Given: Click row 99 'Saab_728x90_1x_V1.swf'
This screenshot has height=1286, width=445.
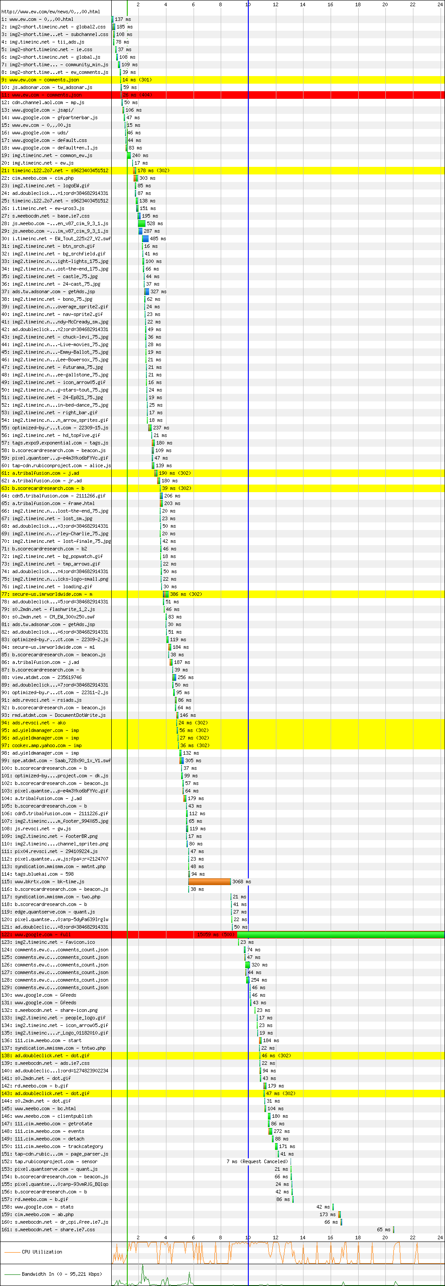Looking at the screenshot, I should coord(222,761).
